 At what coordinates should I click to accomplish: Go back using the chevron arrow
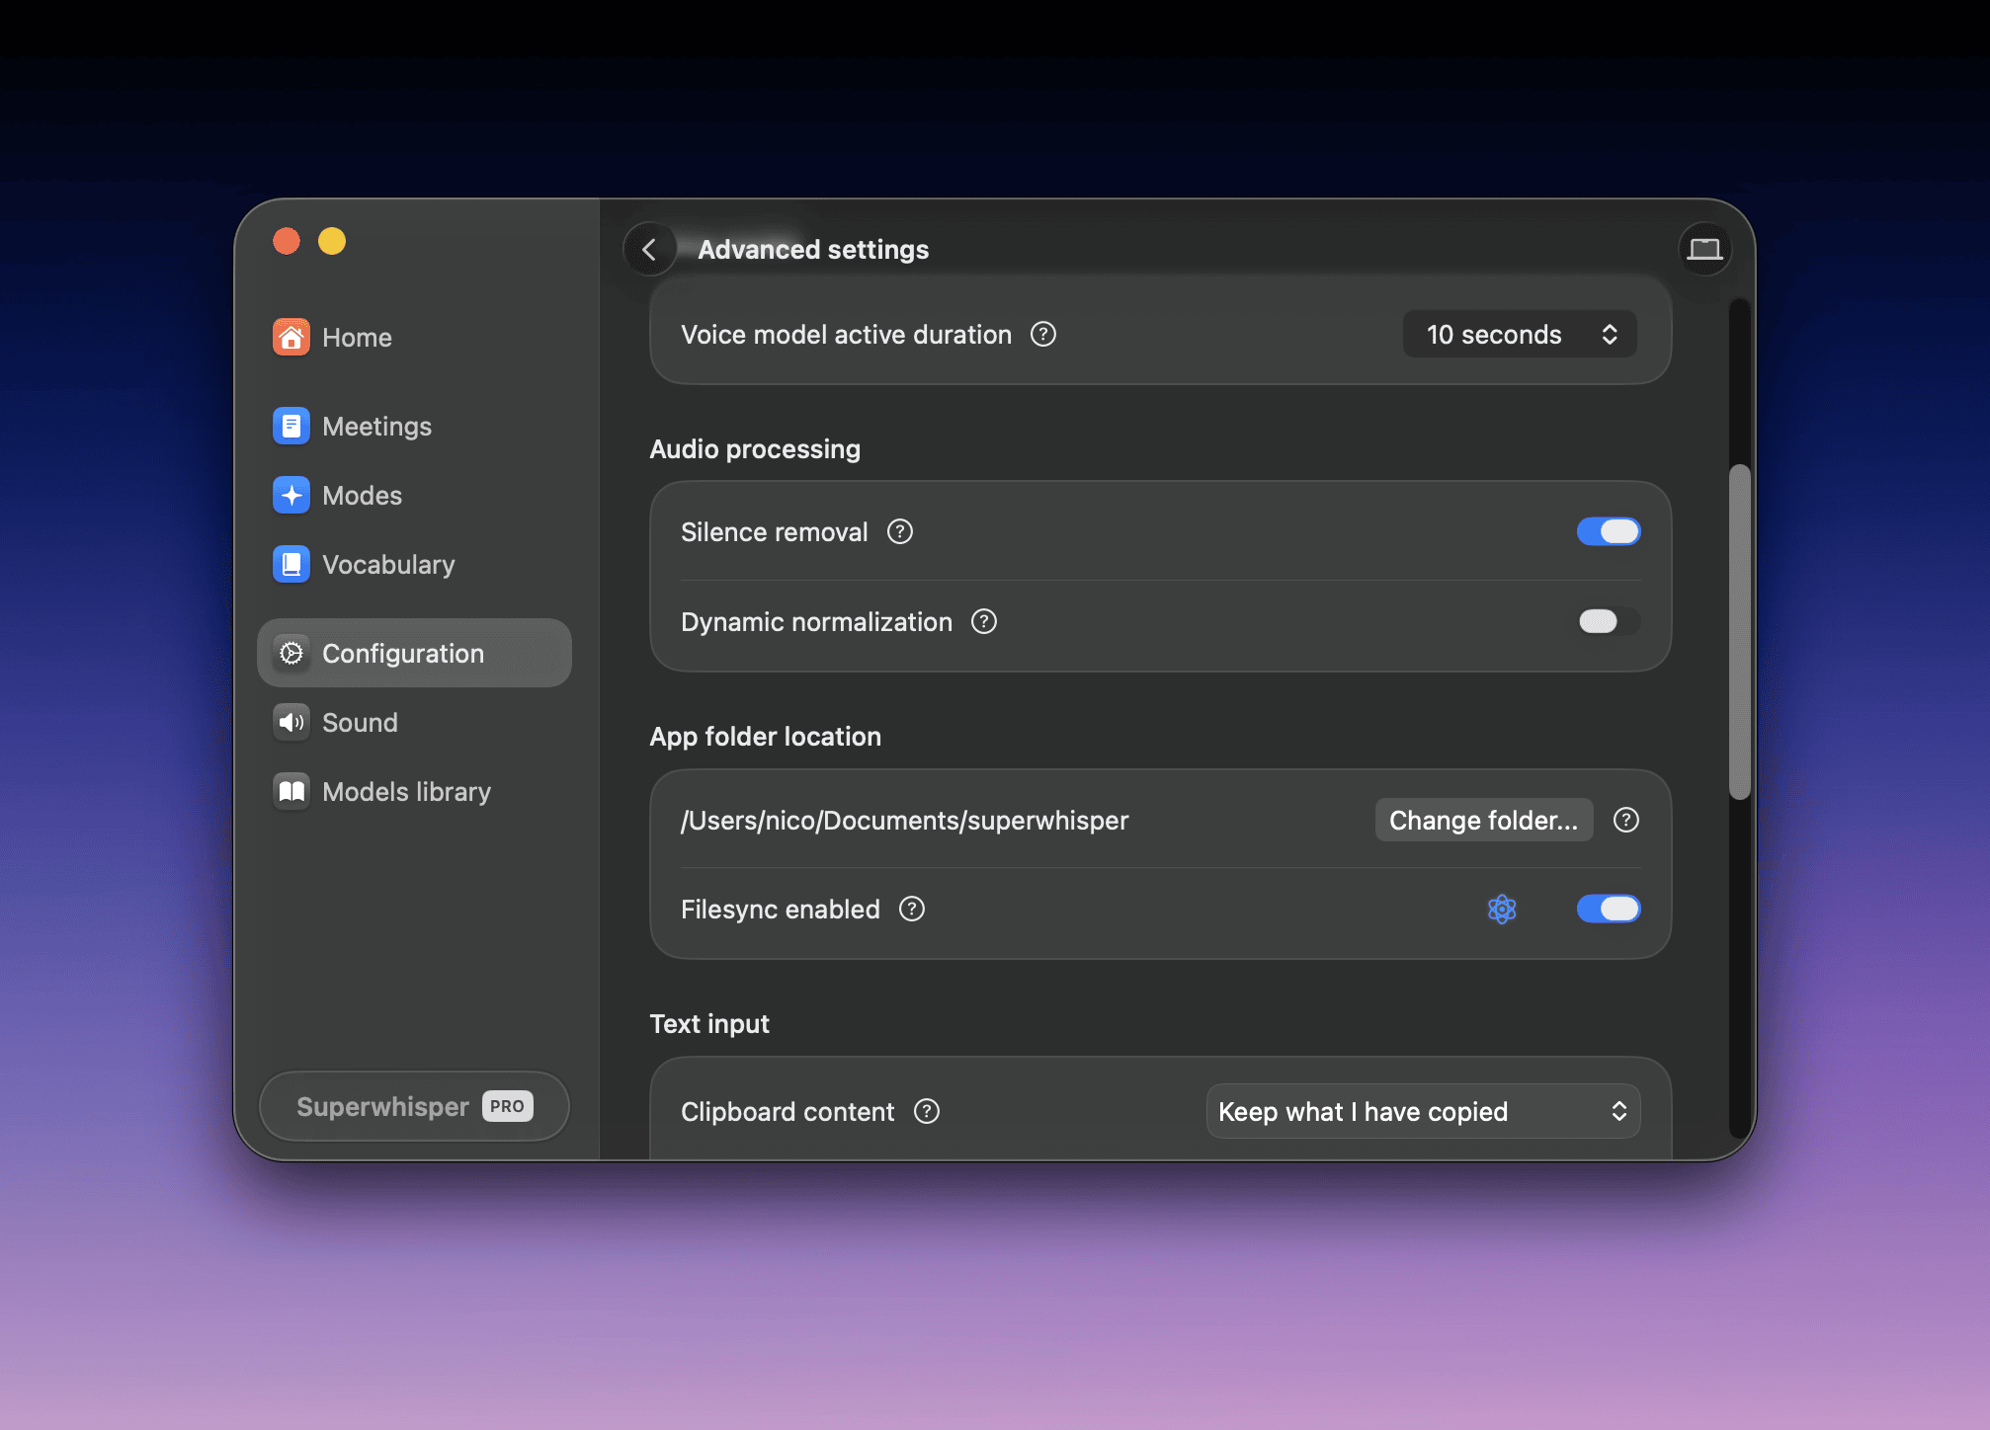coord(649,249)
